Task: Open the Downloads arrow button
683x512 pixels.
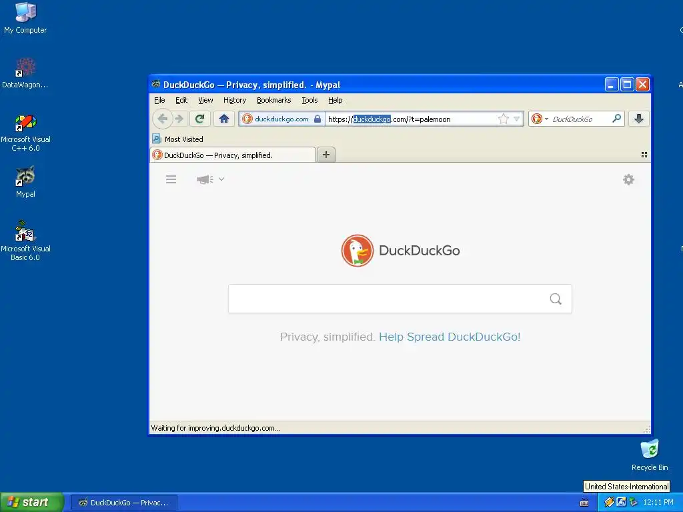Action: coord(638,119)
